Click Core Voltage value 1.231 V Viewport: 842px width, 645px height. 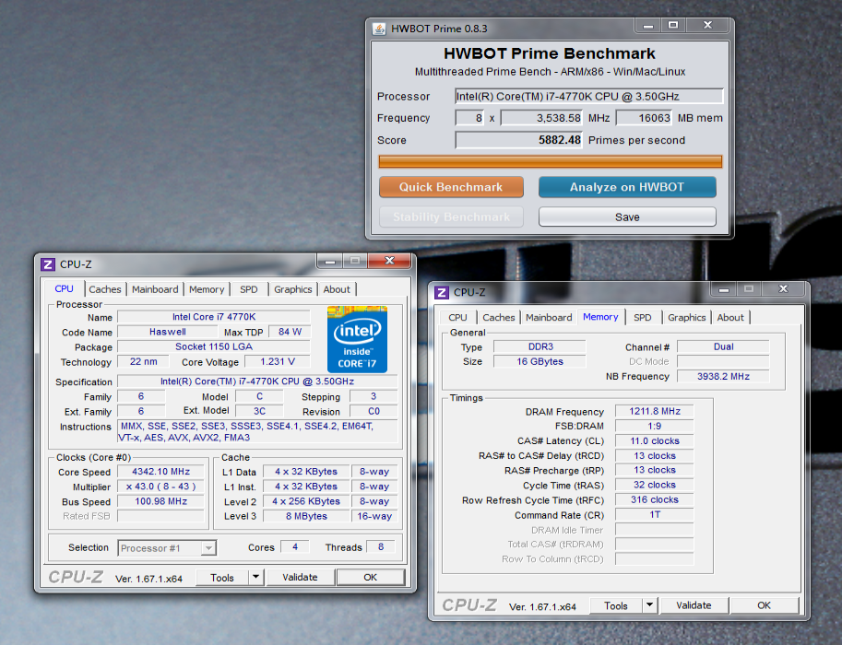click(x=277, y=362)
